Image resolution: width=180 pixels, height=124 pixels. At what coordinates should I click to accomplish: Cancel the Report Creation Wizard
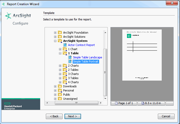tap(166, 116)
